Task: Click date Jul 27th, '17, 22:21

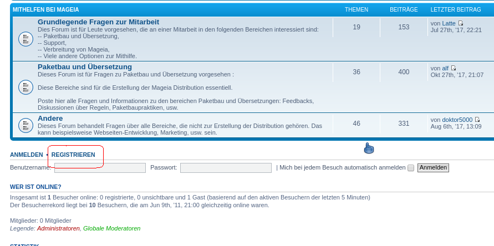Action: [x=456, y=30]
